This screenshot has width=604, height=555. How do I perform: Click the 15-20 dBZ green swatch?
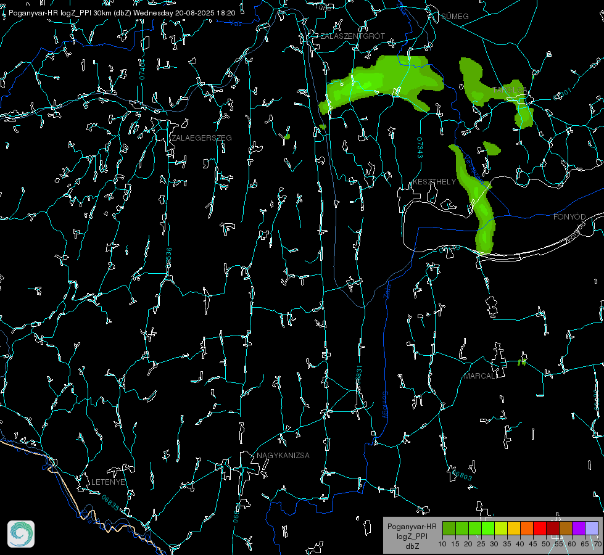coord(462,528)
